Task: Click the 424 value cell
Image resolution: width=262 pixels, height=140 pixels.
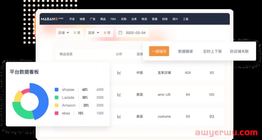Action: click(188, 73)
